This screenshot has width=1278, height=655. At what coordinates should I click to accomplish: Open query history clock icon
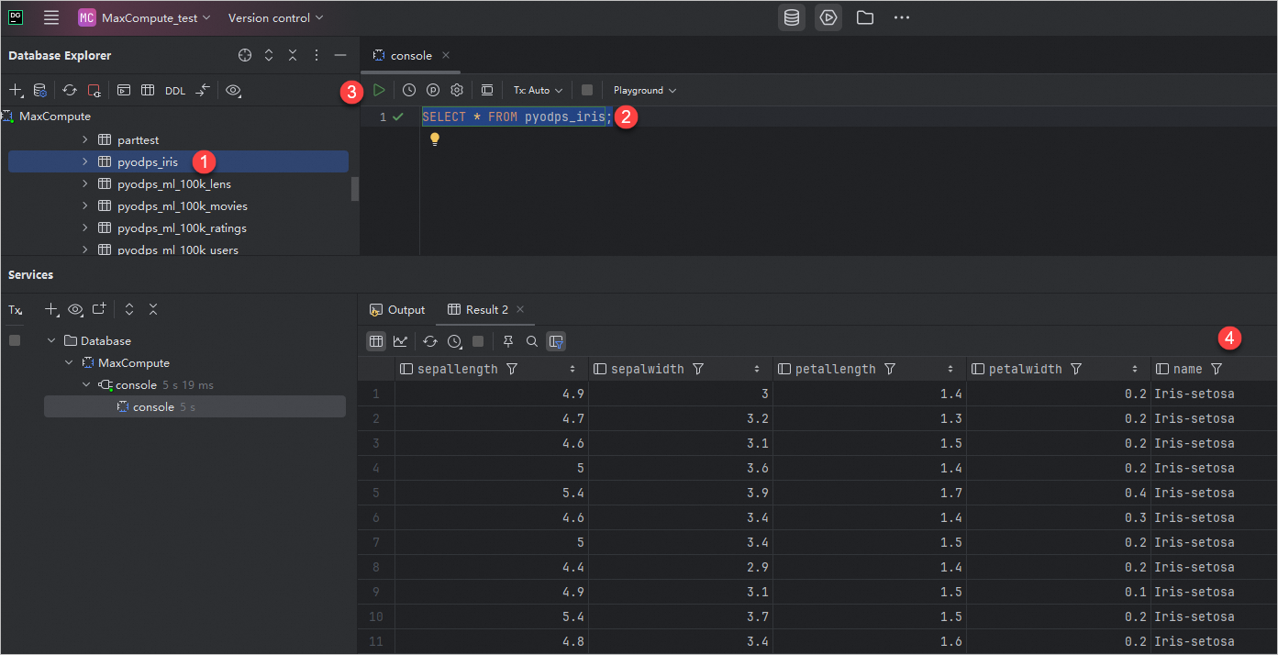[409, 90]
